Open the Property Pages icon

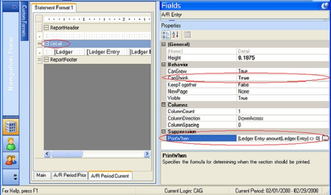pyautogui.click(x=187, y=34)
